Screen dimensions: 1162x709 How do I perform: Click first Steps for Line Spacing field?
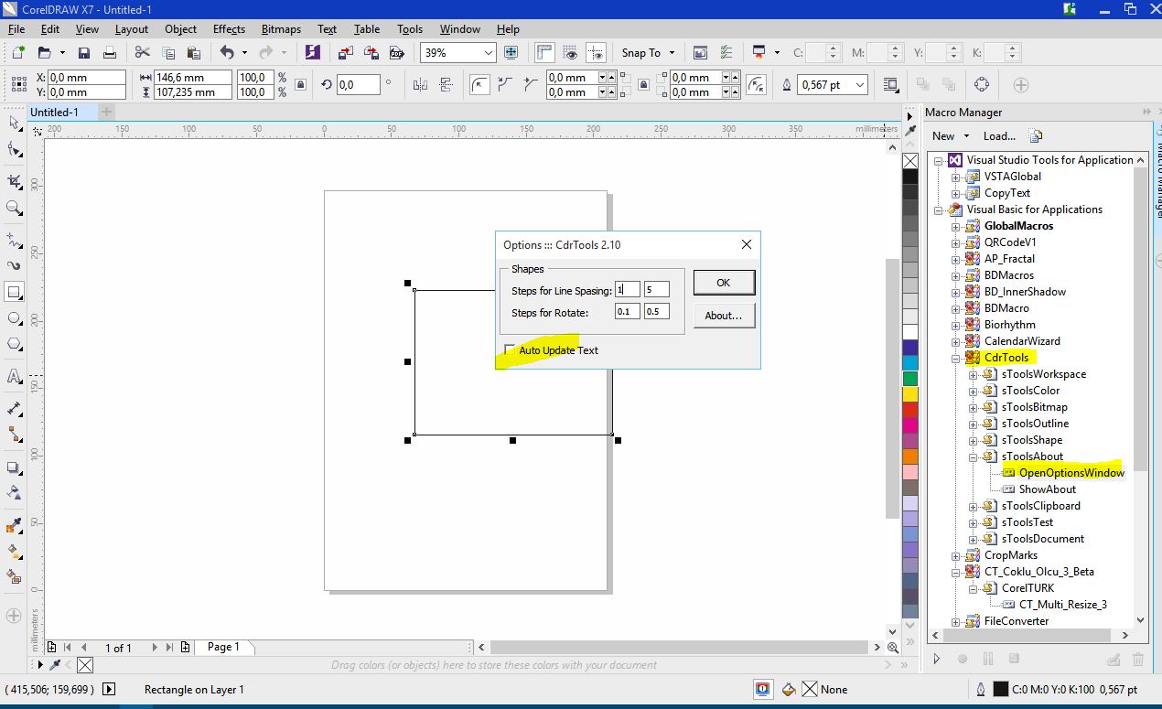coord(627,289)
